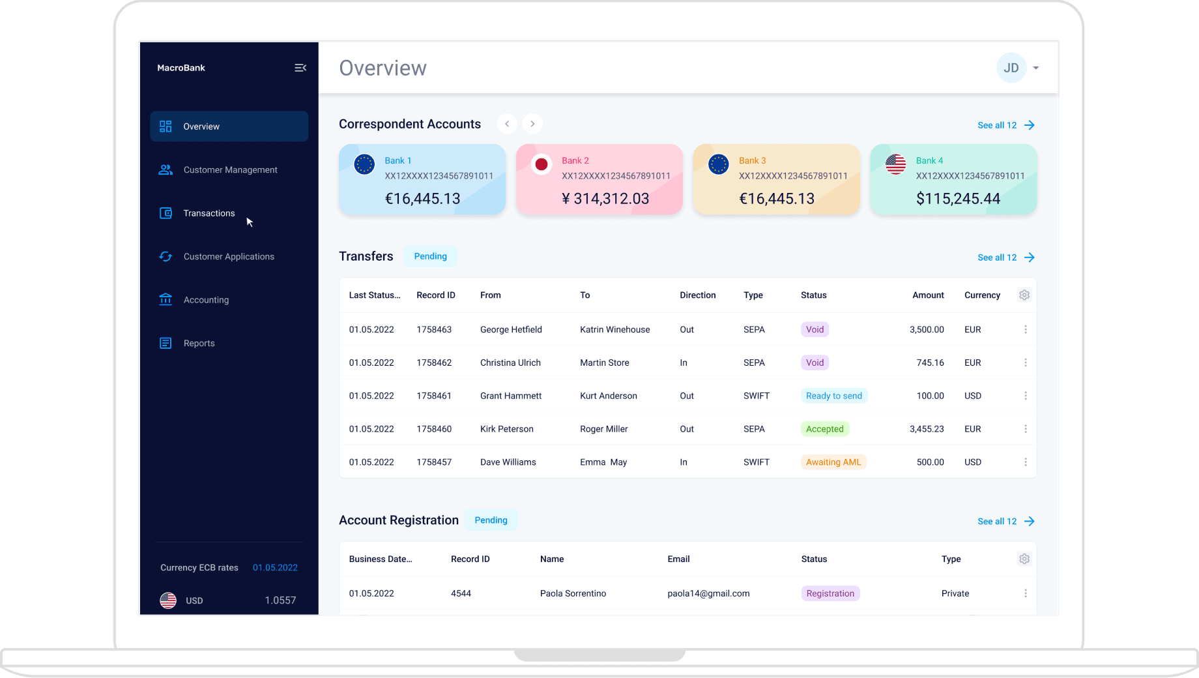
Task: Open Reports from the sidebar icon
Action: coord(166,342)
